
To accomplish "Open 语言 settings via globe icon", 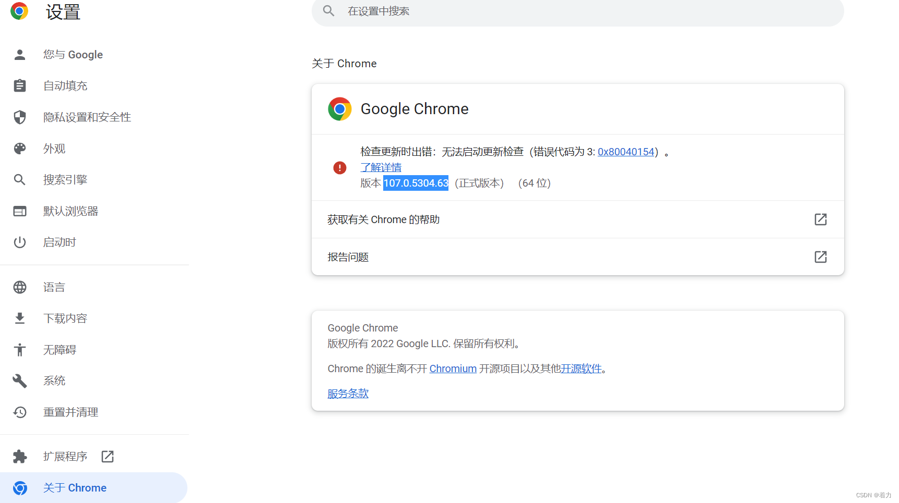I will click(19, 287).
